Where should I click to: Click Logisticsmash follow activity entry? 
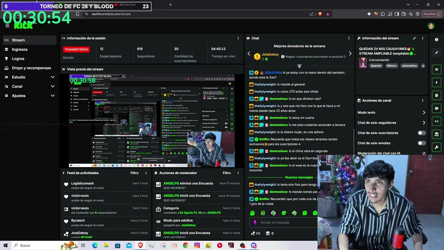pyautogui.click(x=105, y=185)
